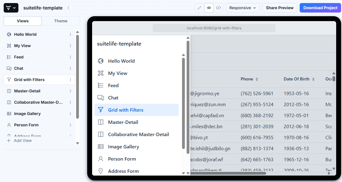Open the Vaadin logo menu dropdown

click(11, 8)
